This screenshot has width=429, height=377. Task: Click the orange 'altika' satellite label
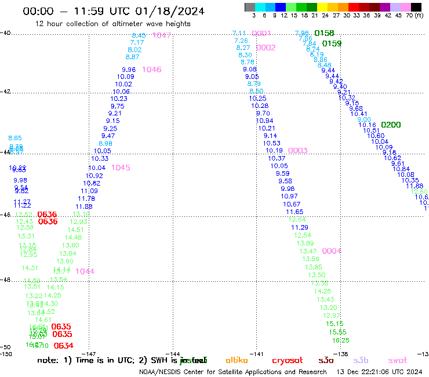[x=237, y=360]
